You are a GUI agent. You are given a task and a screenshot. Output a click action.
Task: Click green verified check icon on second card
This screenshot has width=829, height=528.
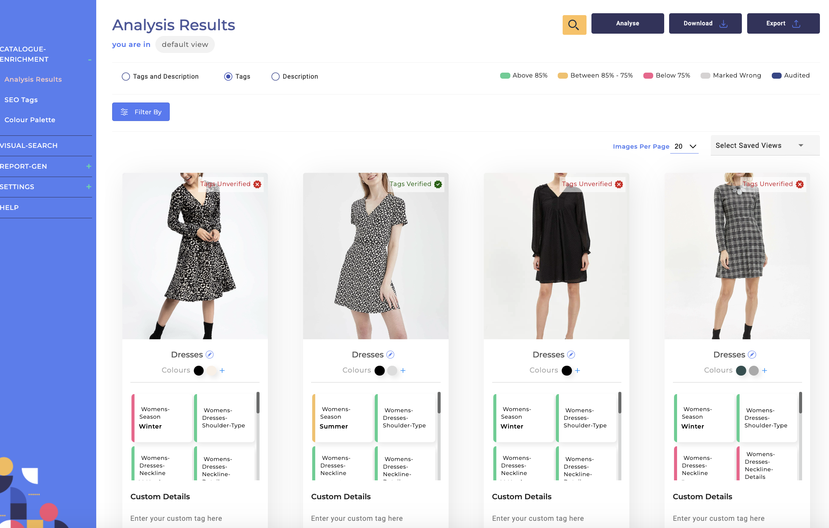click(x=438, y=184)
